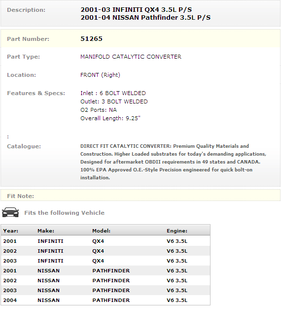
Task: Click the 2001-04 NISSAN Pathfinder 3.5L P/S description
Action: tap(145, 18)
